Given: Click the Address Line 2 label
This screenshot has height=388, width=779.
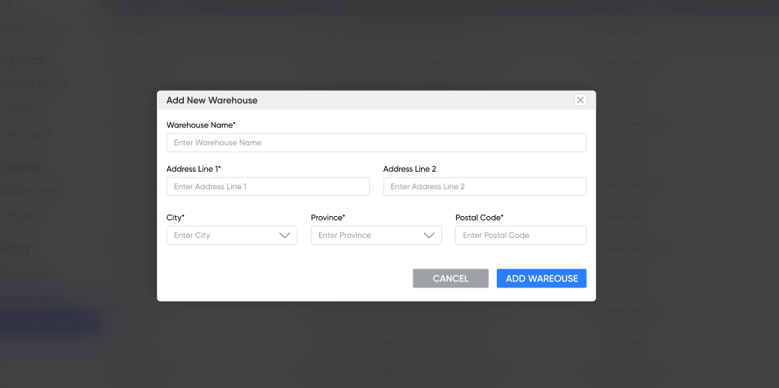Looking at the screenshot, I should tap(409, 169).
